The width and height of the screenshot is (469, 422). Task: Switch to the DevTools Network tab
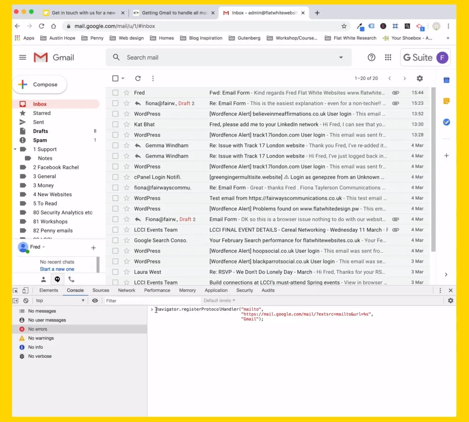(127, 290)
